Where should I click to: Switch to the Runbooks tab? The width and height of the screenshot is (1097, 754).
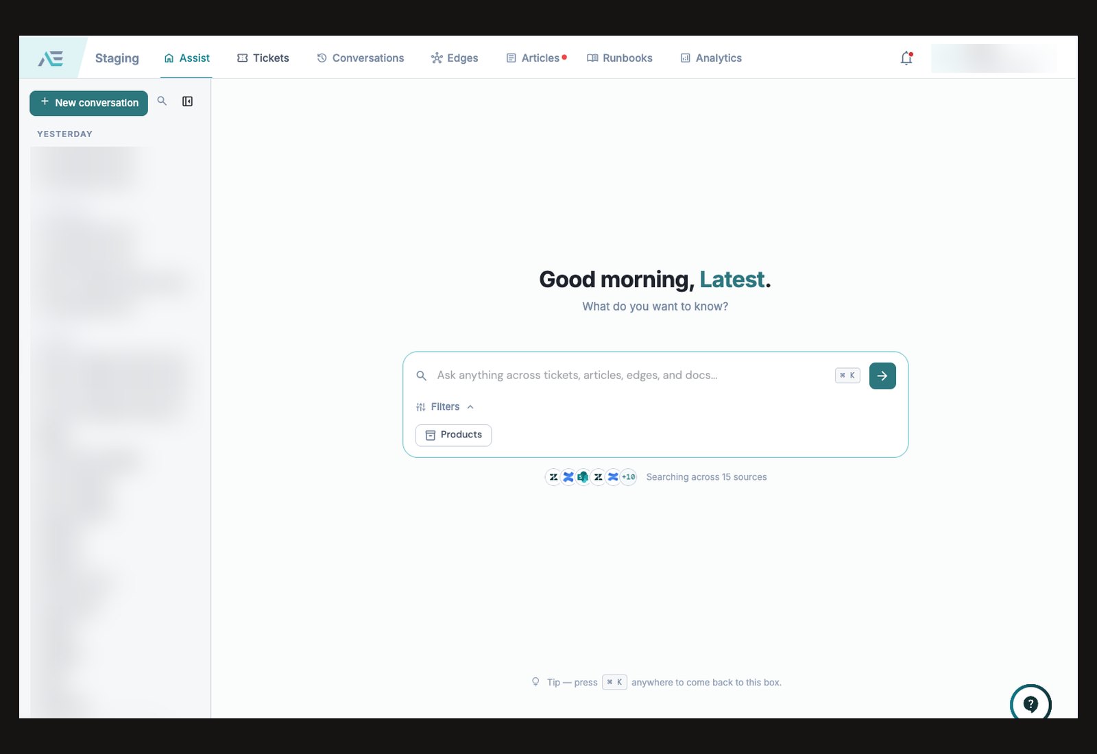[620, 58]
